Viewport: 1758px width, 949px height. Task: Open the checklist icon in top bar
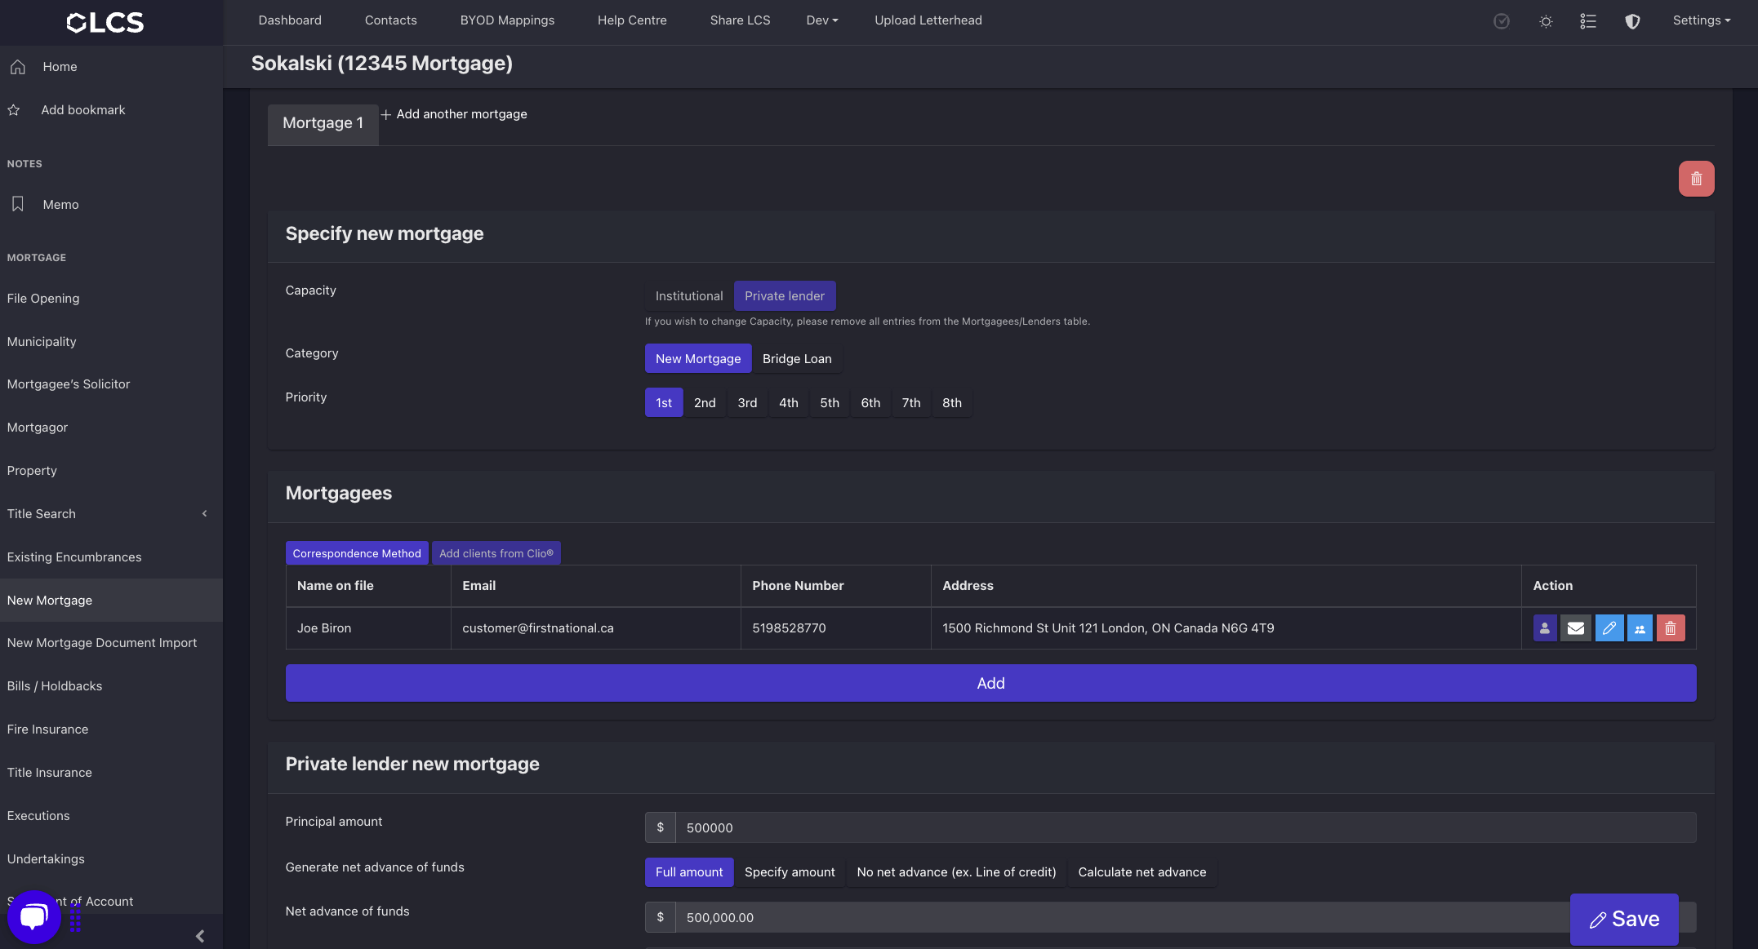click(1588, 21)
